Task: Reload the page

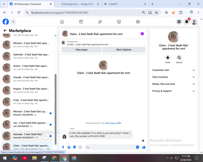Action: click(19, 13)
